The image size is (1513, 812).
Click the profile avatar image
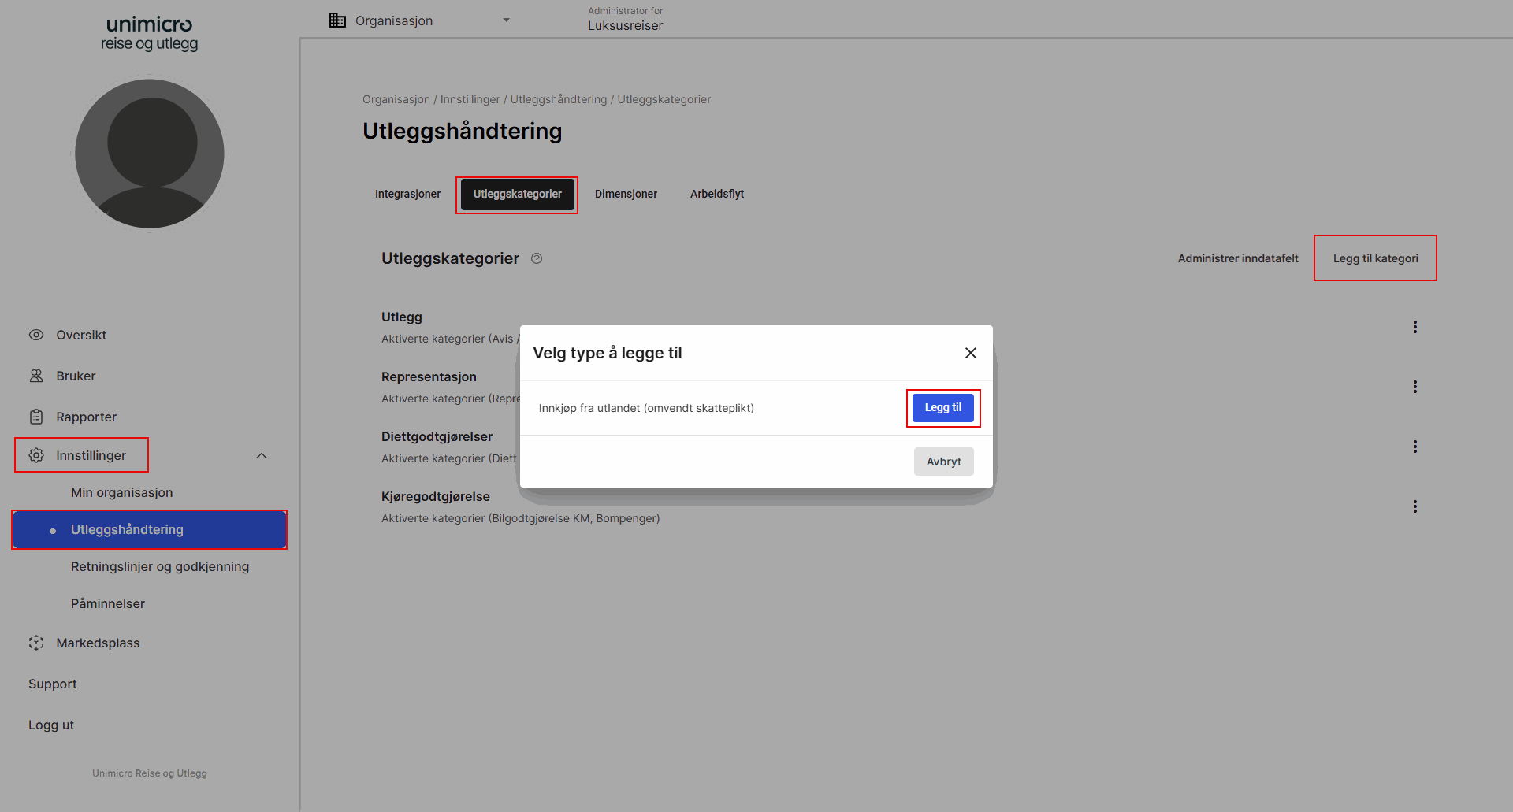(x=149, y=153)
